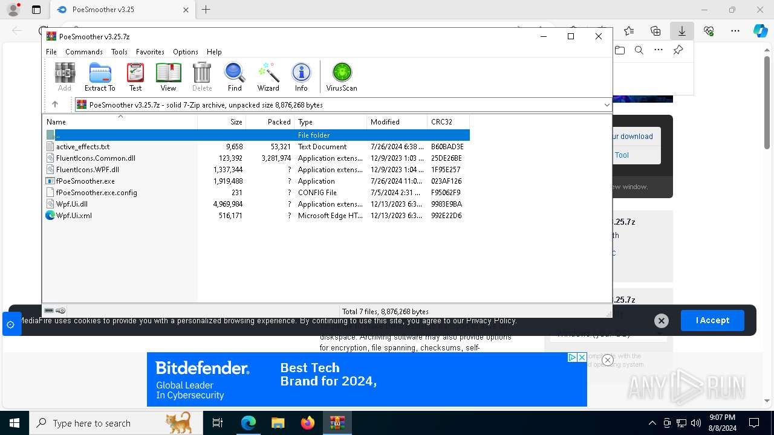The image size is (774, 435).
Task: Open Task View on the taskbar
Action: point(218,423)
